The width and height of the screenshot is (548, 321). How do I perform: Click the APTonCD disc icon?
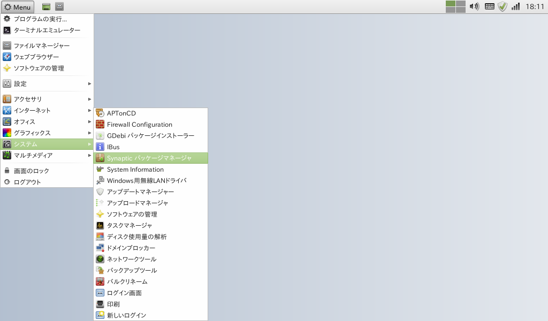(x=100, y=113)
